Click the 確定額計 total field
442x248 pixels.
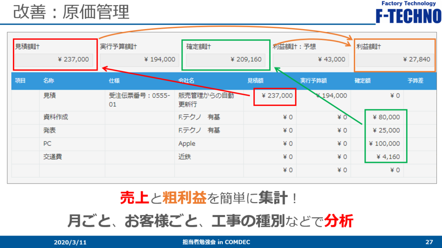pyautogui.click(x=225, y=60)
